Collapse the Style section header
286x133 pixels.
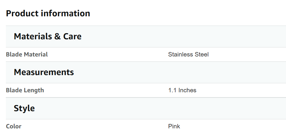click(x=24, y=108)
